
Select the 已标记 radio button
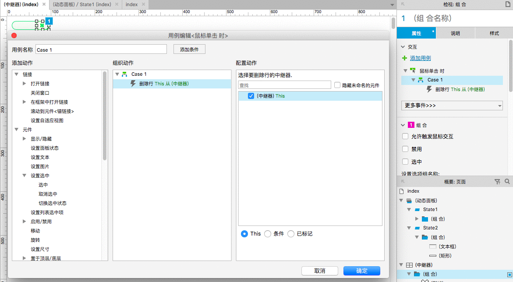291,233
